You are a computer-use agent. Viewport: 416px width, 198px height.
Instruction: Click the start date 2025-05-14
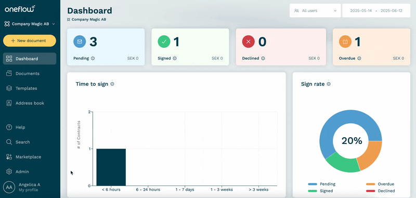pyautogui.click(x=361, y=10)
